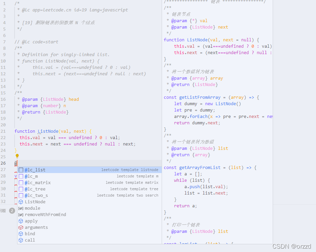
Task: Choose ListNode from the suggestion list
Action: coord(90,202)
